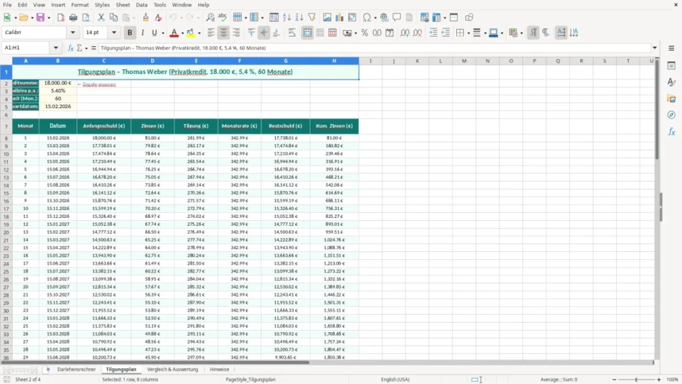Viewport: 682px width, 384px height.
Task: Toggle Bold formatting
Action: click(x=130, y=33)
